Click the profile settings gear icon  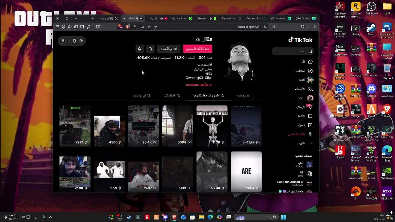coord(150,49)
